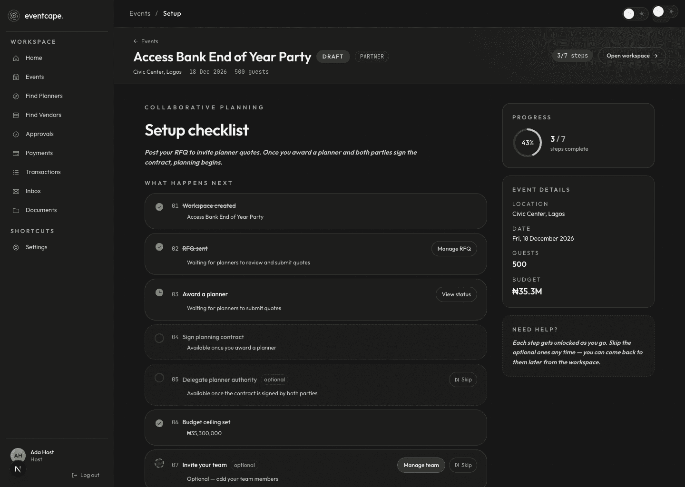Screen dimensions: 685x487
Task: Open Payments via its card icon
Action: (x=16, y=153)
